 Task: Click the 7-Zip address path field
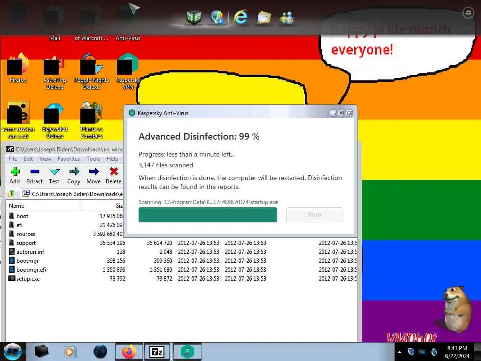tap(72, 194)
